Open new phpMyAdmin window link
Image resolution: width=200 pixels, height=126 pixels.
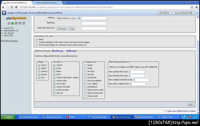(181, 111)
